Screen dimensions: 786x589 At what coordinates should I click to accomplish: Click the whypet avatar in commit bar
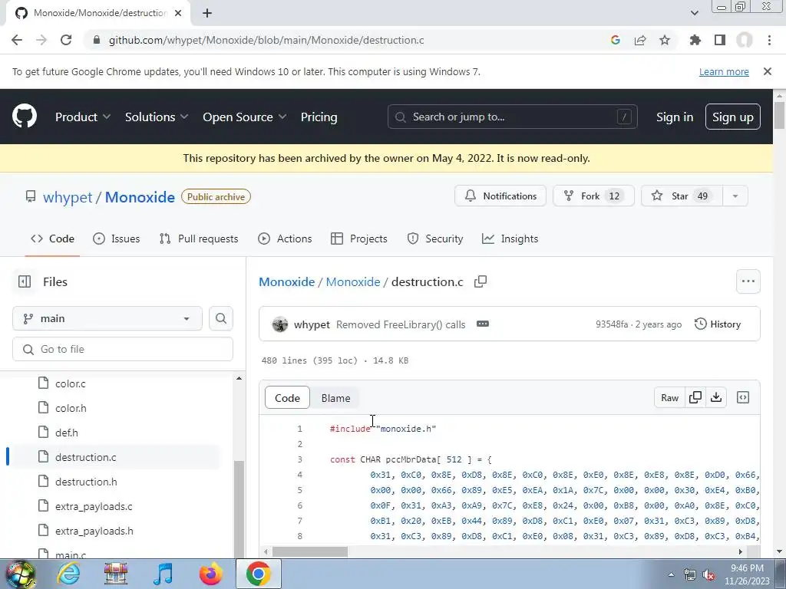tap(279, 324)
